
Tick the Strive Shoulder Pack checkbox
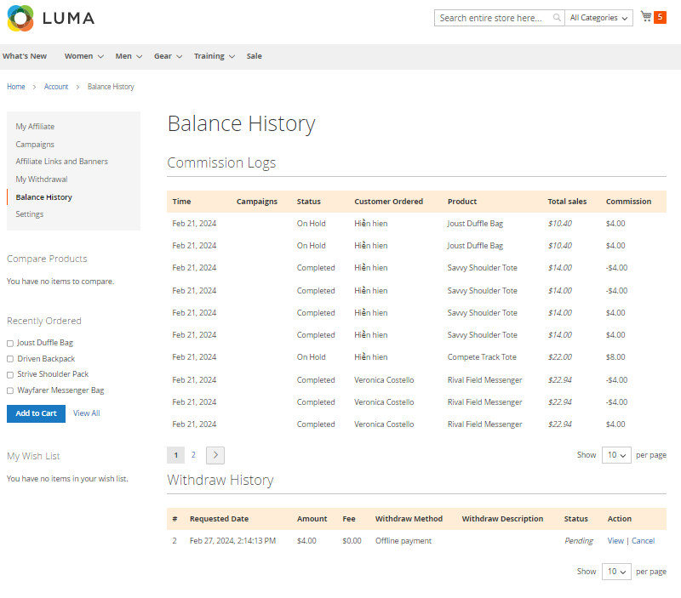(10, 374)
